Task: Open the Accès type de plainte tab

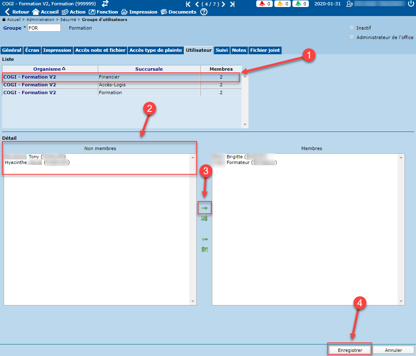Action: tap(156, 50)
